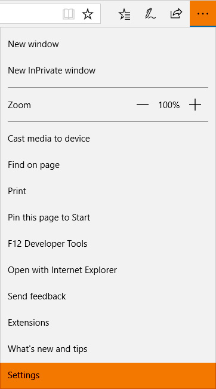Close the More actions ellipsis menu
This screenshot has height=389, width=216.
point(203,14)
